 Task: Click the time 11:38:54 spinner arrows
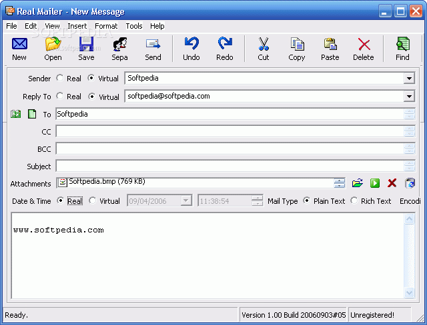click(x=257, y=200)
